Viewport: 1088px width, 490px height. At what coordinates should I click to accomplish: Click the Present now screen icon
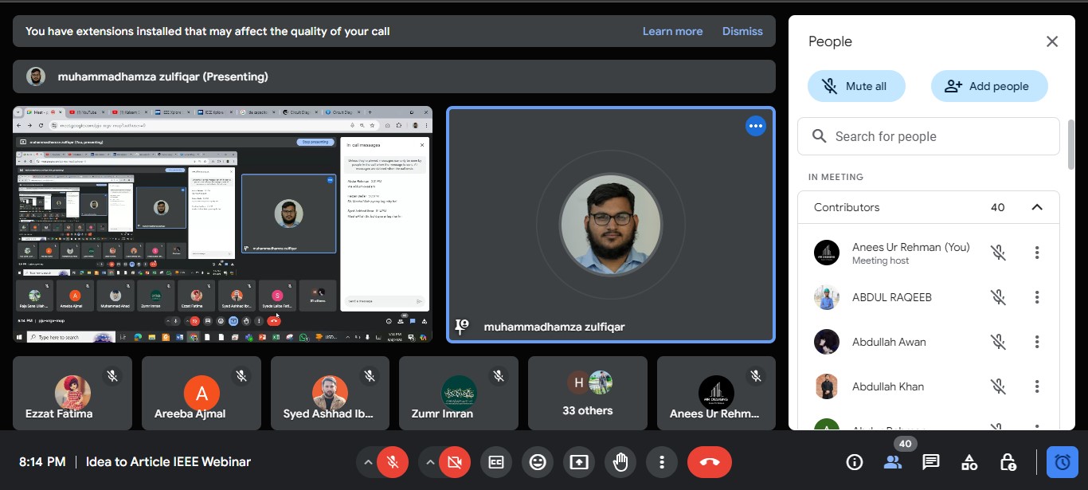[x=579, y=462]
